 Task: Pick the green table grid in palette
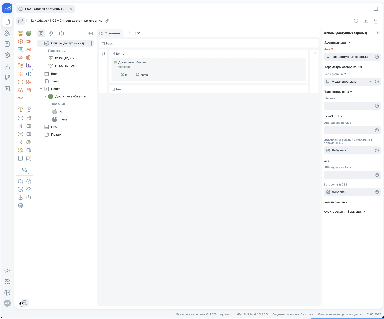pos(29,33)
